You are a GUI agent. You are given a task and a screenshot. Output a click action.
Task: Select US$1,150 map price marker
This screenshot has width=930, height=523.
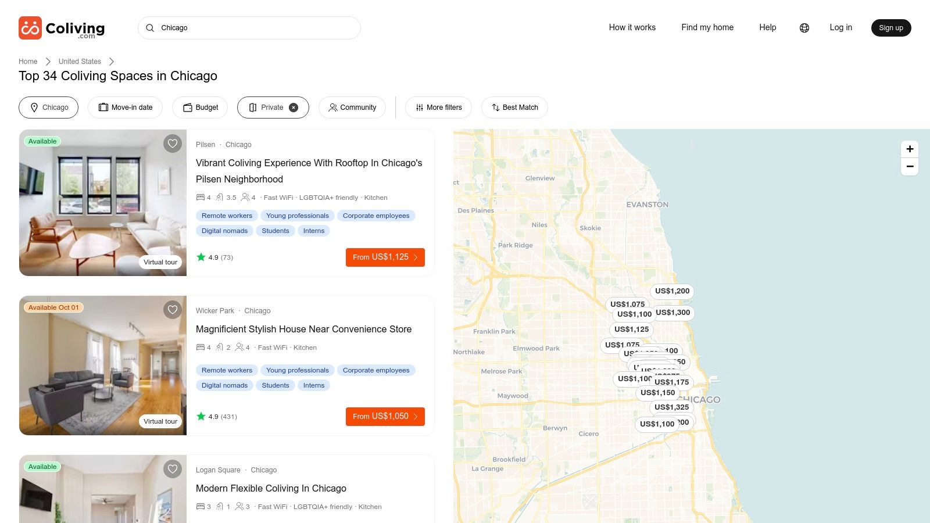(x=657, y=393)
